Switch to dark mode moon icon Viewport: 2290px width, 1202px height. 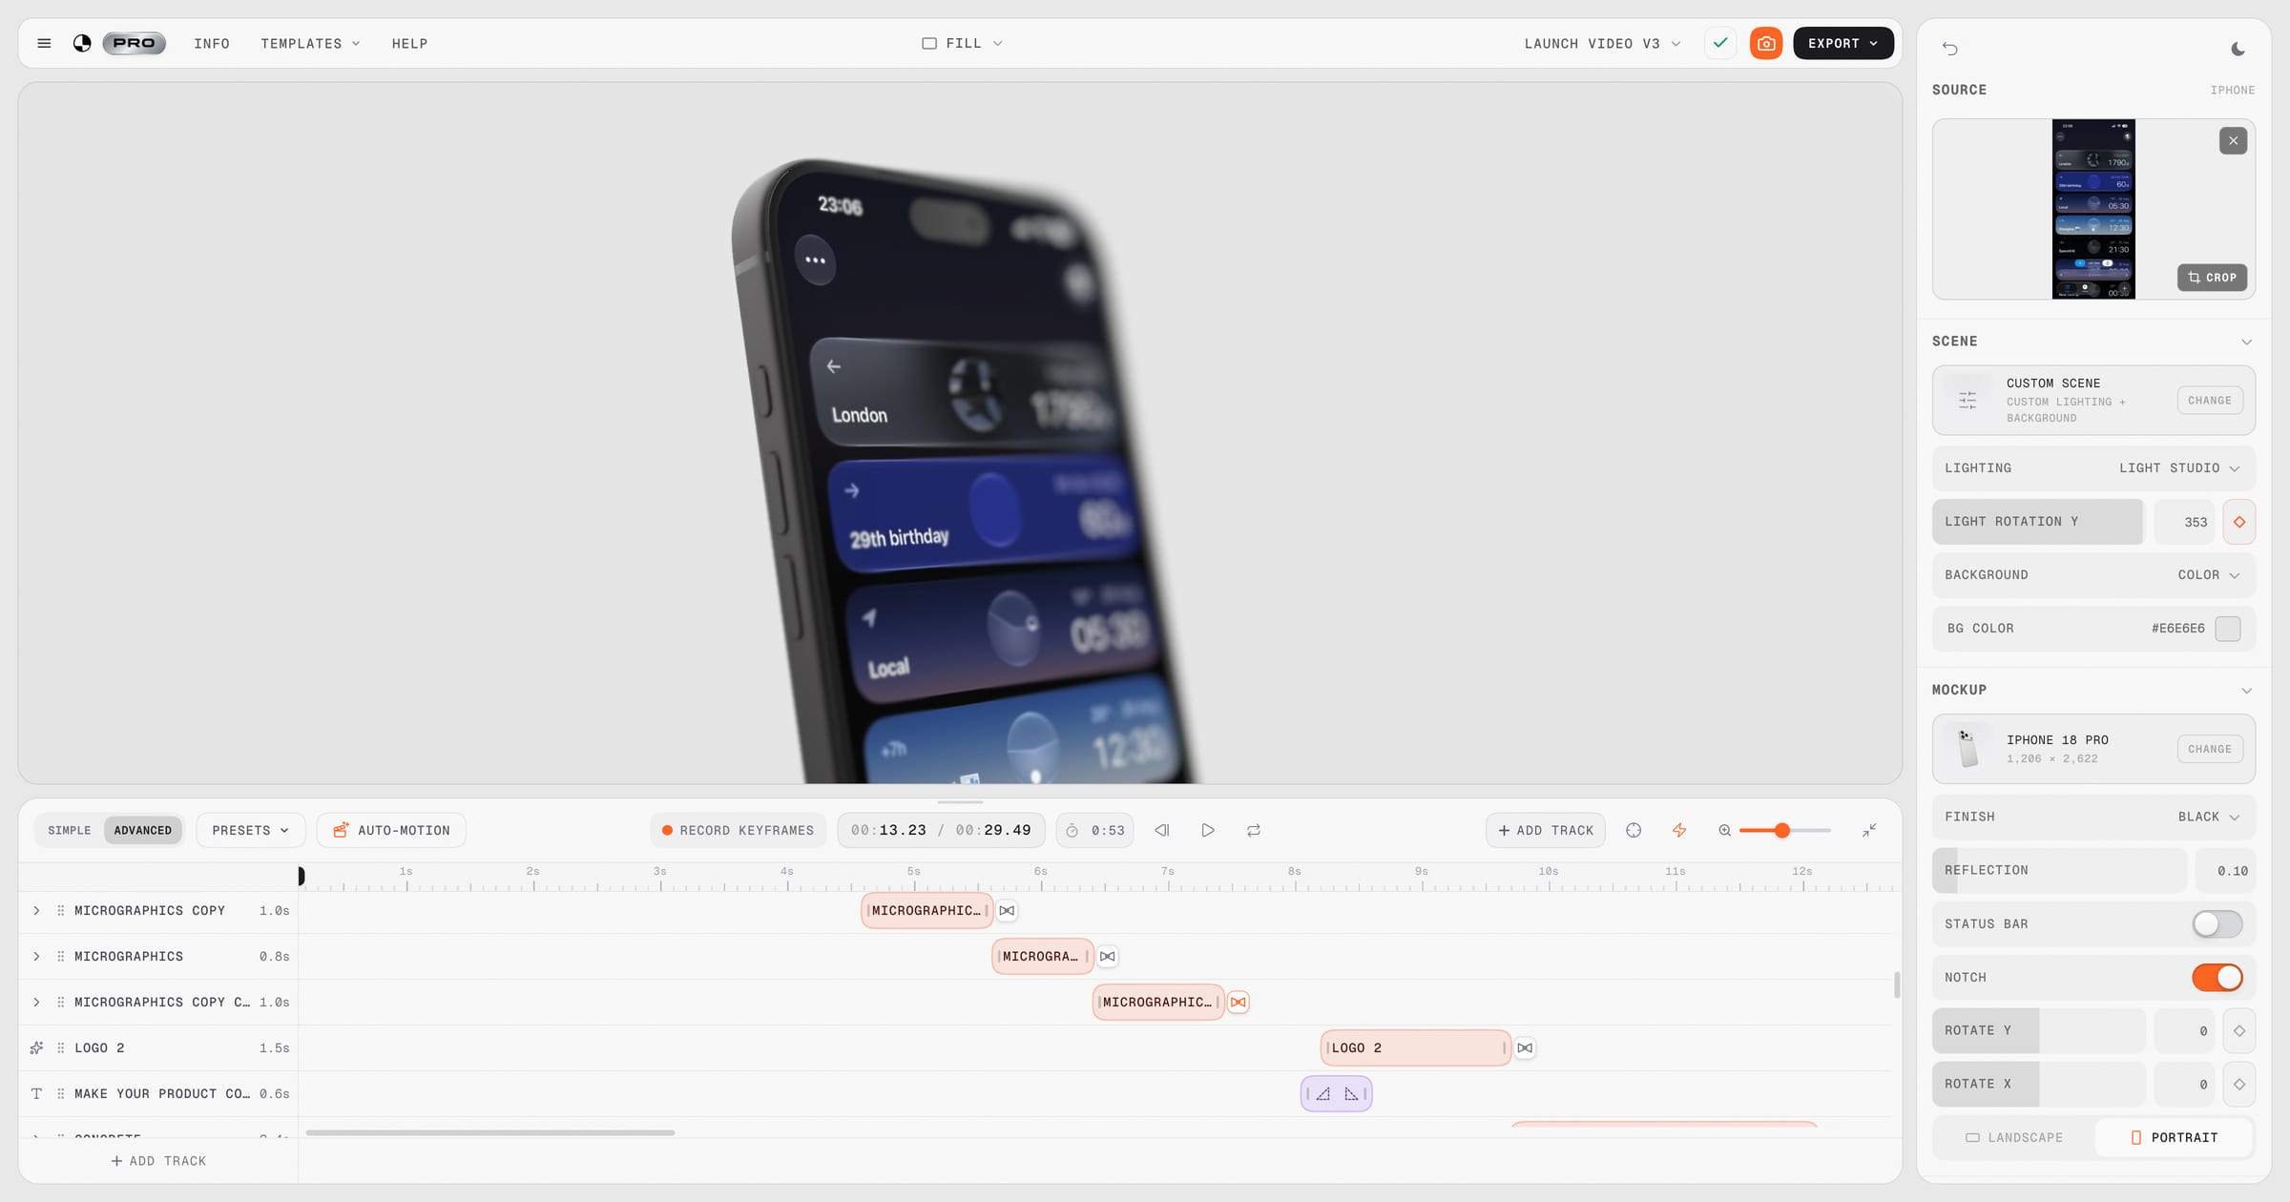point(2238,49)
